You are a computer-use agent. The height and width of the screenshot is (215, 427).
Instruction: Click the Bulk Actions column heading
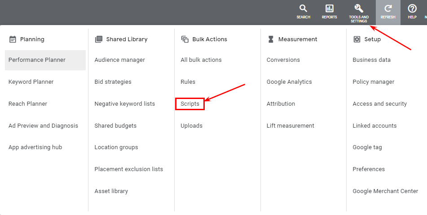pos(210,39)
